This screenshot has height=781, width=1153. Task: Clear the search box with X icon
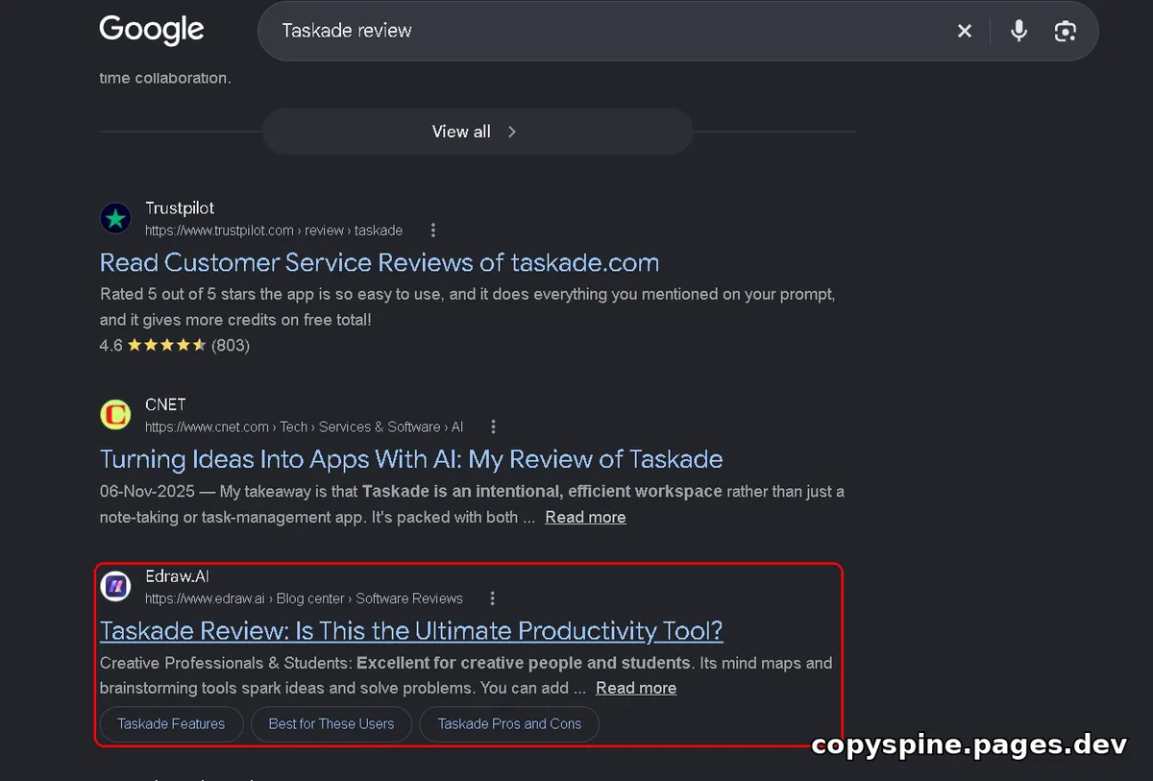click(x=965, y=32)
